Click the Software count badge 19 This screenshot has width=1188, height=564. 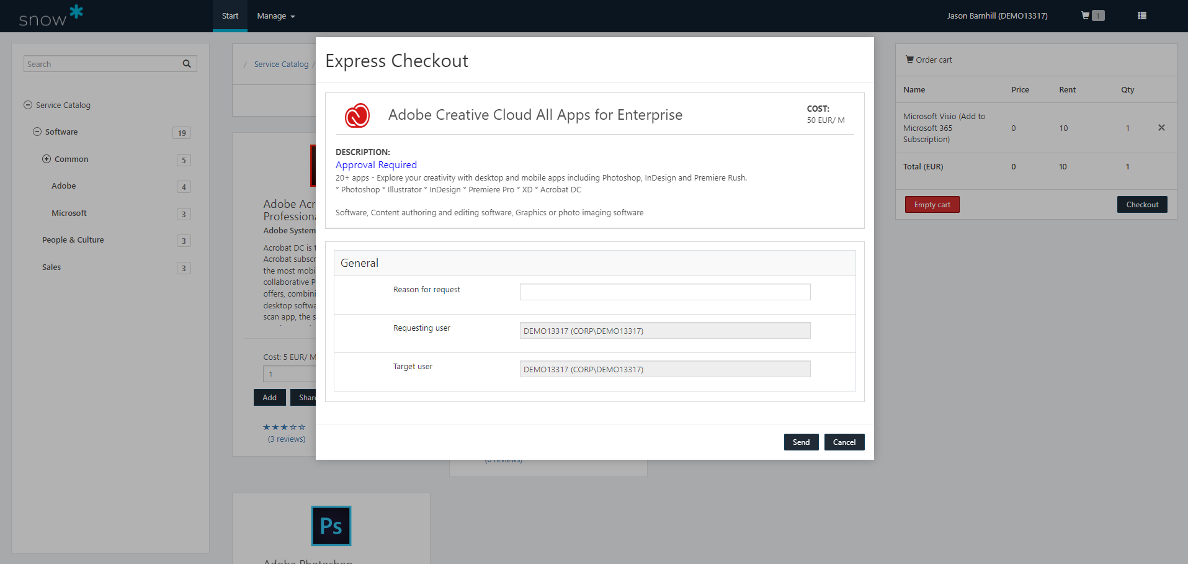tap(182, 133)
